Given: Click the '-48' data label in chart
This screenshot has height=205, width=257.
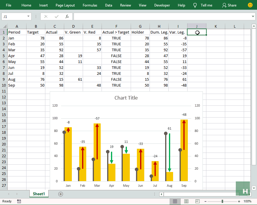Looking at the screenshot, I should coord(184,115).
